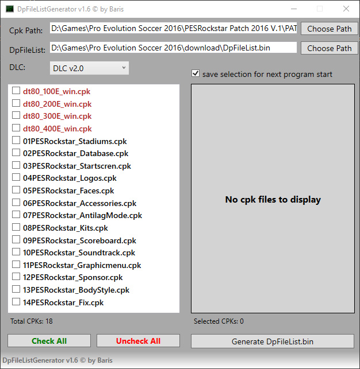Screen dimensions: 360x369
Task: Click the 'DLC:' label
Action: click(17, 67)
